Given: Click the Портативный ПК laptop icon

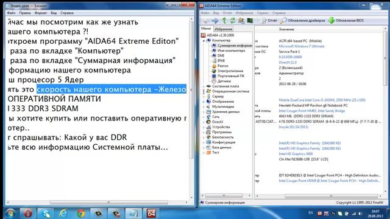Looking at the screenshot, I should [214, 76].
